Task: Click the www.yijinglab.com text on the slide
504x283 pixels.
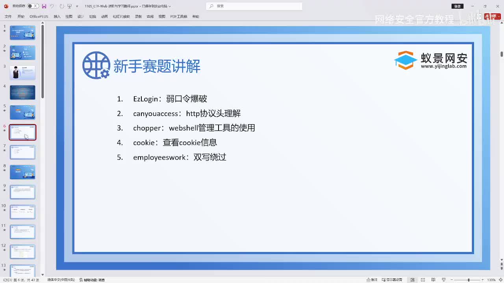Action: (444, 66)
